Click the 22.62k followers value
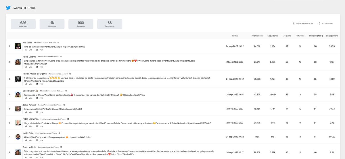 (x=273, y=95)
